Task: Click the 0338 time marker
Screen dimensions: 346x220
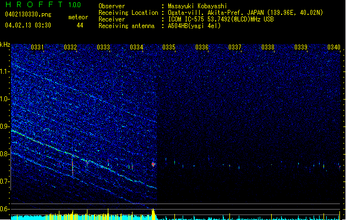Action: [x=268, y=47]
